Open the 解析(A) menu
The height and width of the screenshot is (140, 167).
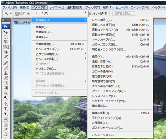[108, 7]
